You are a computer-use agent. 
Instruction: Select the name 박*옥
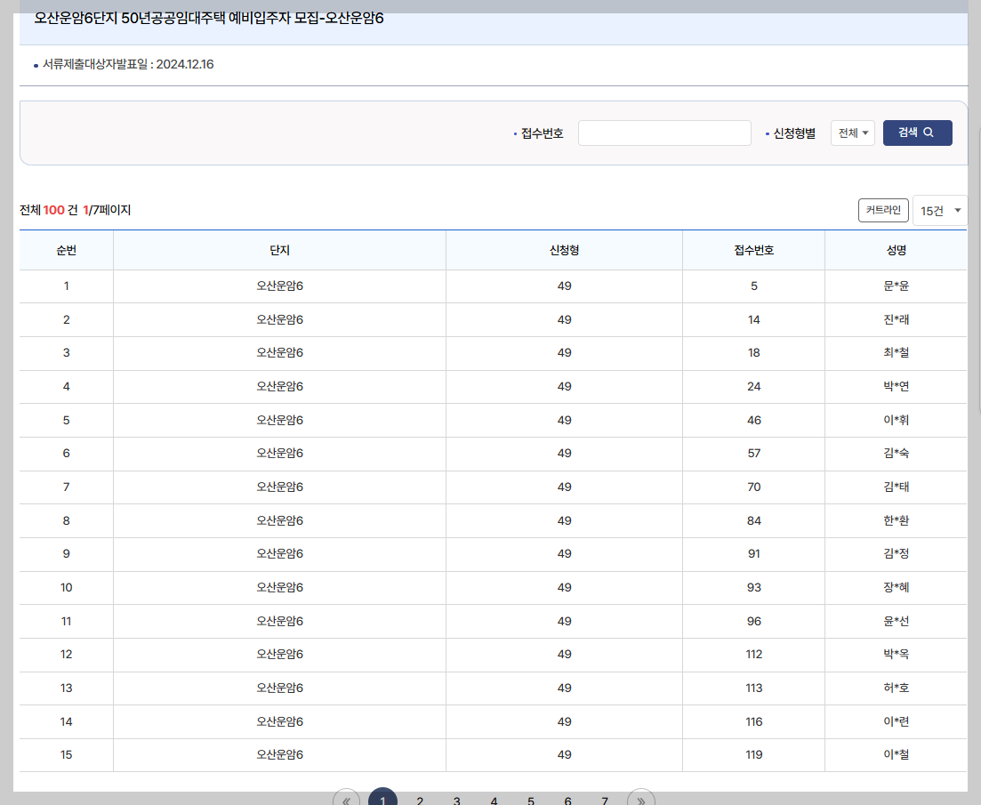coord(896,655)
